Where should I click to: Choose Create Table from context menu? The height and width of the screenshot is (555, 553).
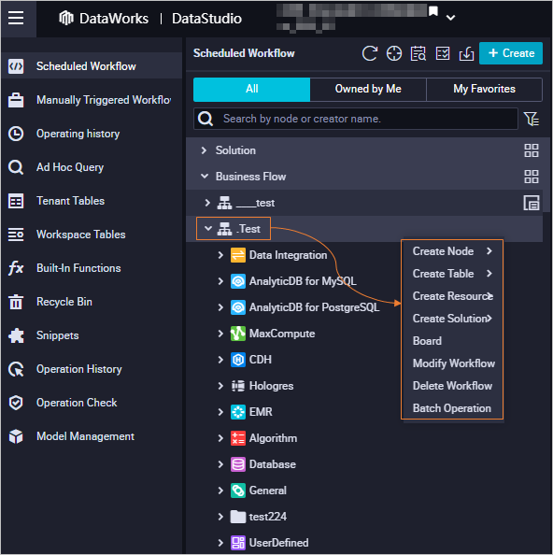[x=452, y=274]
